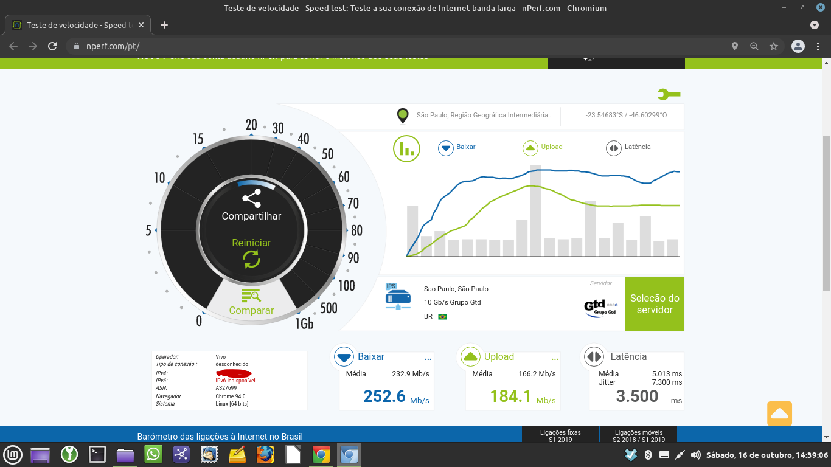
Task: Open Thunderbird mail from taskbar
Action: 209,454
